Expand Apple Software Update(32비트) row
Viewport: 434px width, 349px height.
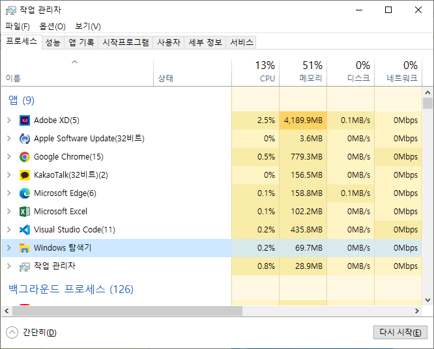coord(9,139)
